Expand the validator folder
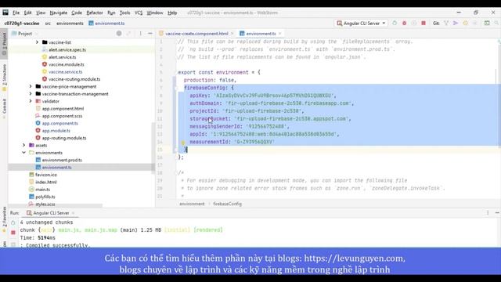The image size is (501, 282). pos(31,101)
